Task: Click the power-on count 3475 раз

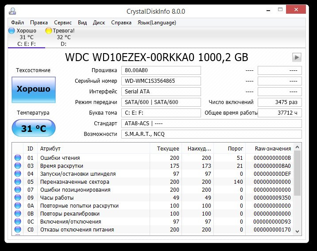Action: 280,102
